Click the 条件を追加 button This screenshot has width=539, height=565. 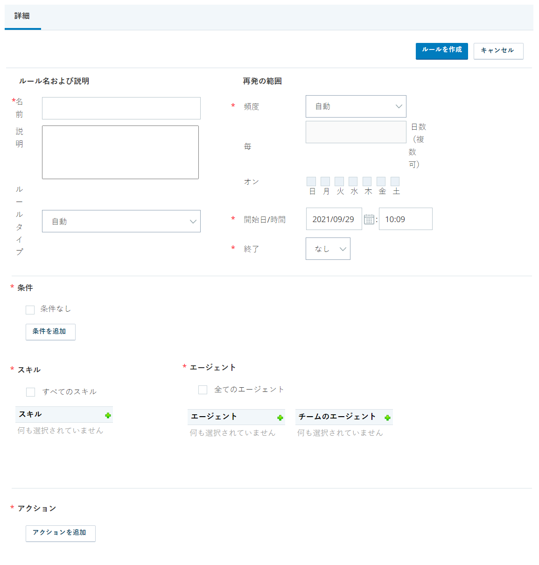(50, 332)
